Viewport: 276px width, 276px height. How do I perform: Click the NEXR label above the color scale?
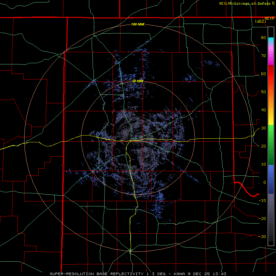(269, 18)
